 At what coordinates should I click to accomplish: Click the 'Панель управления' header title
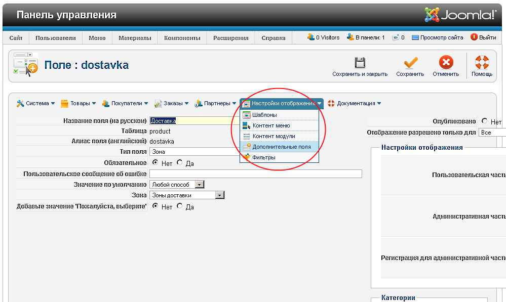point(66,15)
